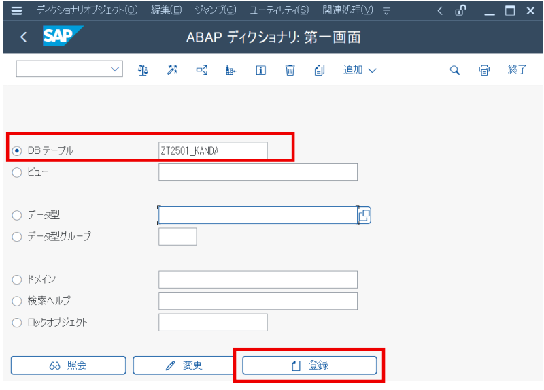Viewport: 544px width, 390px height.
Task: Close the SAP window
Action: (530, 11)
